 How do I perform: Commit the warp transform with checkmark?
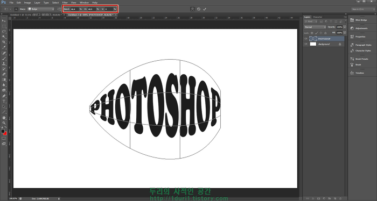click(x=205, y=9)
